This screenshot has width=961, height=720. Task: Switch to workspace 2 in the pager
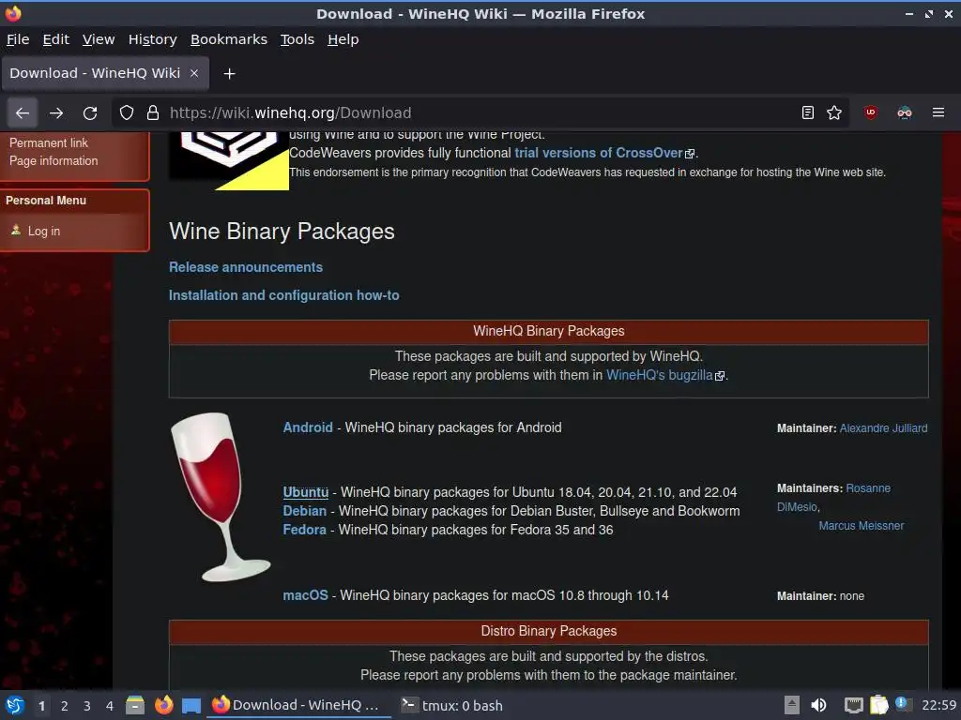coord(65,706)
